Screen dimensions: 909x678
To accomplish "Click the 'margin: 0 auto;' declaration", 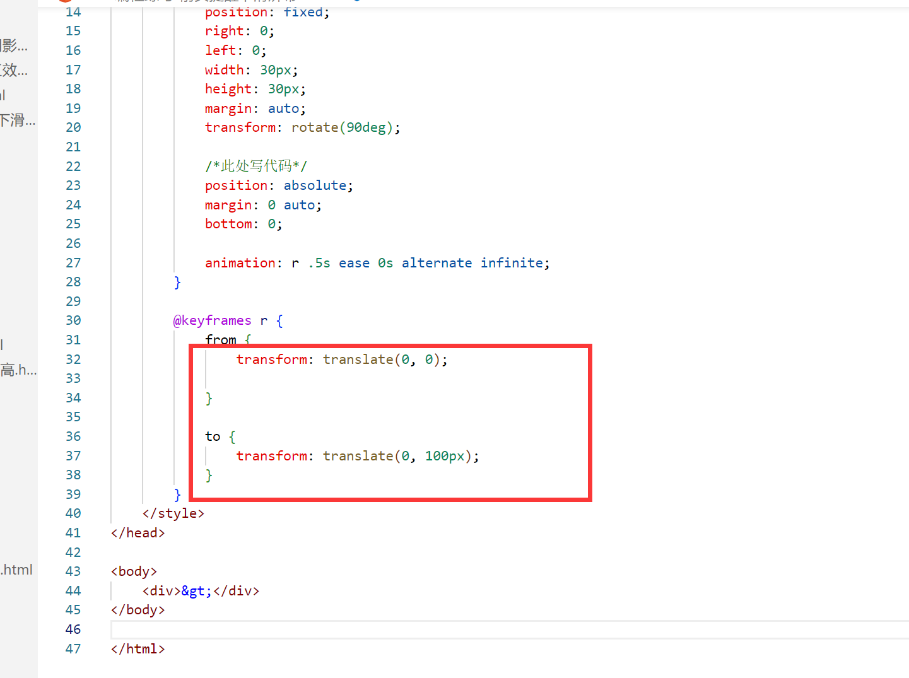I will 263,205.
